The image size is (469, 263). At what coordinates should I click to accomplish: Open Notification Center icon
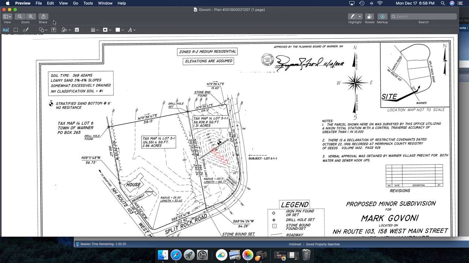[x=461, y=3]
